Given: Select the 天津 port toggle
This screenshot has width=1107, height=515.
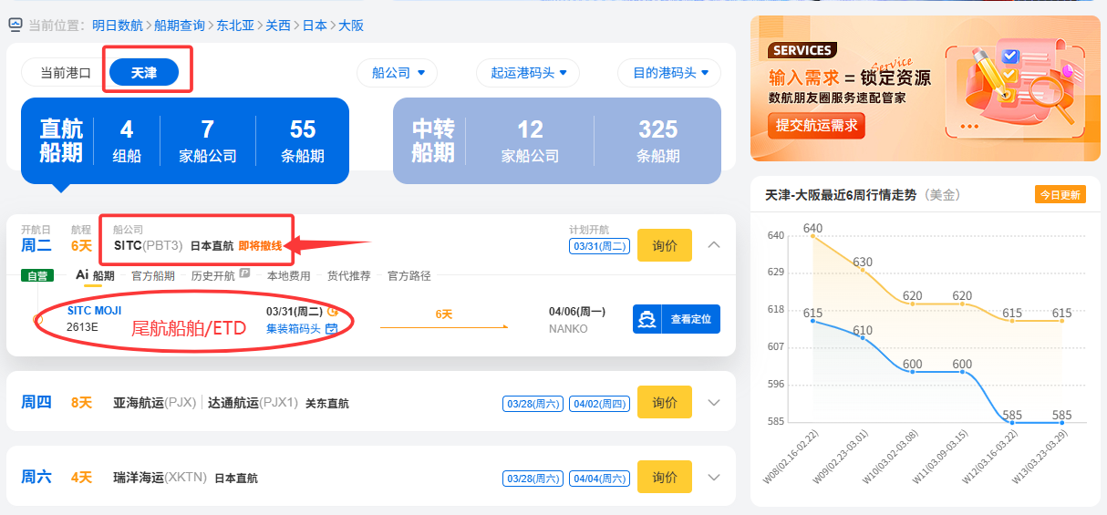Looking at the screenshot, I should tap(144, 72).
